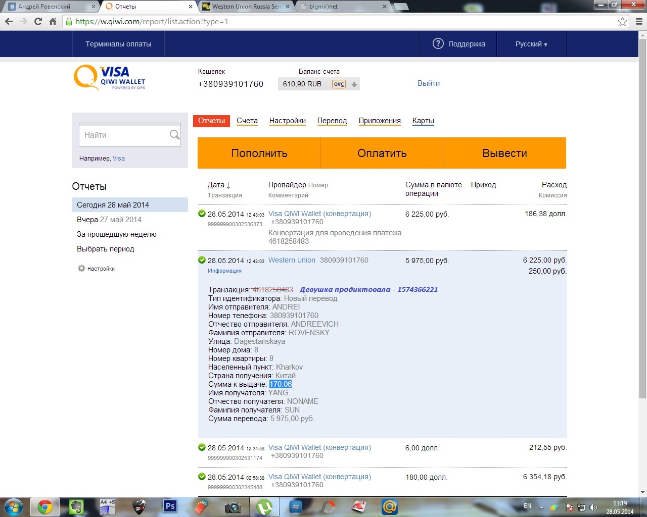This screenshot has width=647, height=517.
Task: Click the Вывести button
Action: point(504,153)
